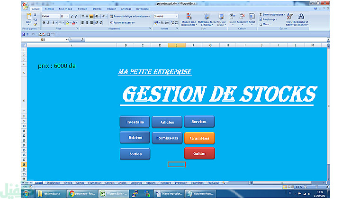Align text to right
This screenshot has height=199, width=351.
pyautogui.click(x=91, y=23)
